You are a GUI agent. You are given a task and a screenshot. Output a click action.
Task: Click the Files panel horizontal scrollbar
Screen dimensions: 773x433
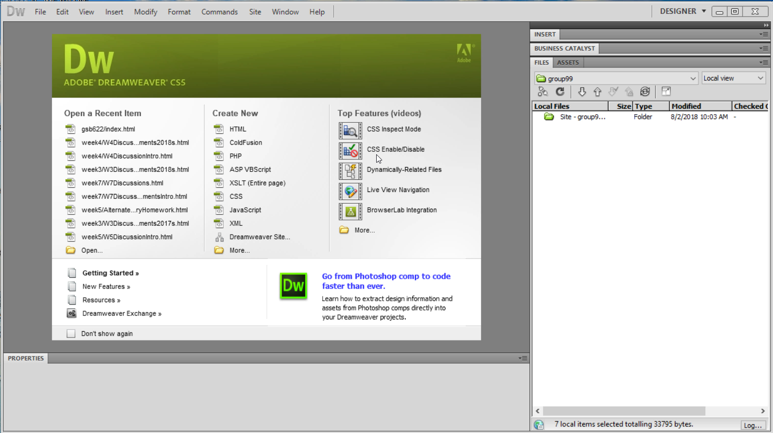click(x=624, y=411)
